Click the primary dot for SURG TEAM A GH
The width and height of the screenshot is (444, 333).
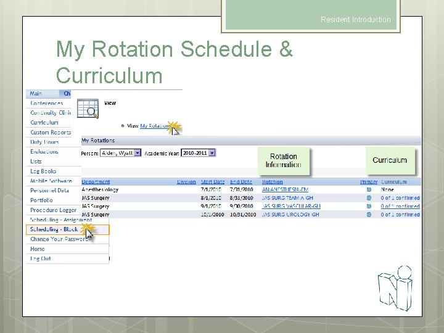pos(369,198)
